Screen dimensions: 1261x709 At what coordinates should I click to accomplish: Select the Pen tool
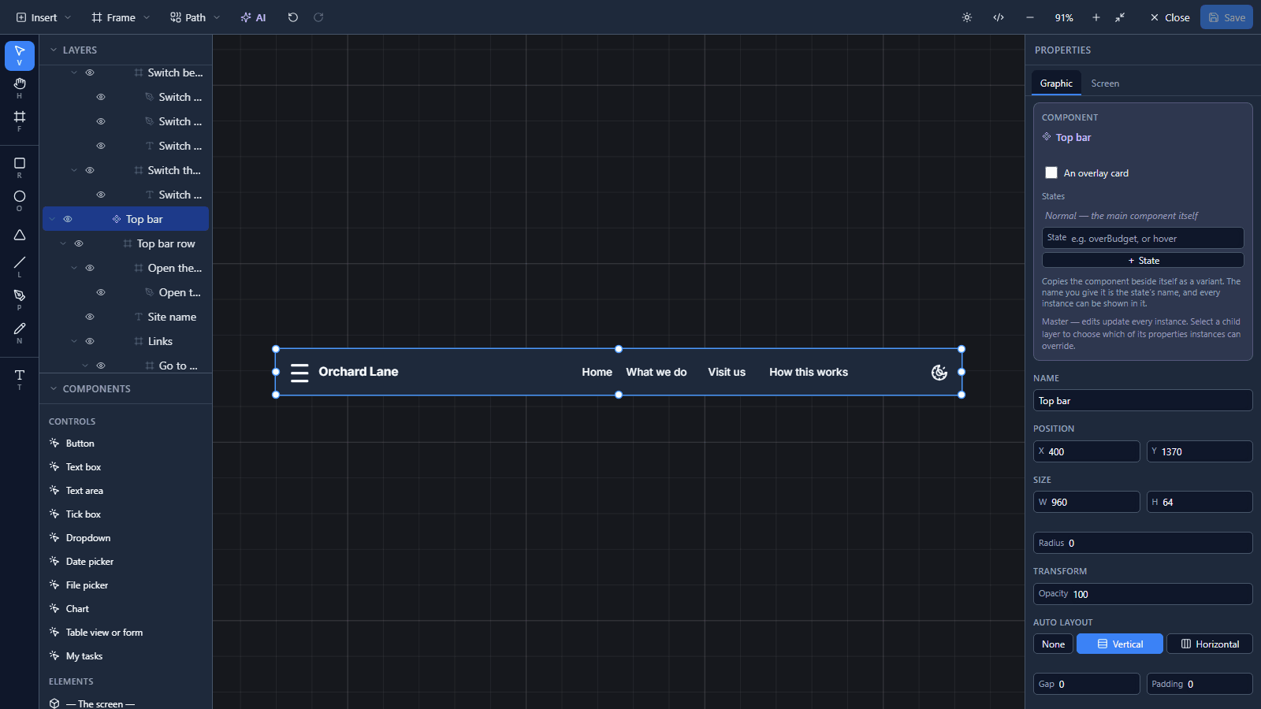click(20, 299)
